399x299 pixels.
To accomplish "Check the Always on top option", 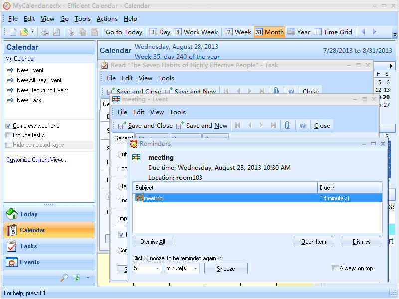I will pyautogui.click(x=335, y=268).
